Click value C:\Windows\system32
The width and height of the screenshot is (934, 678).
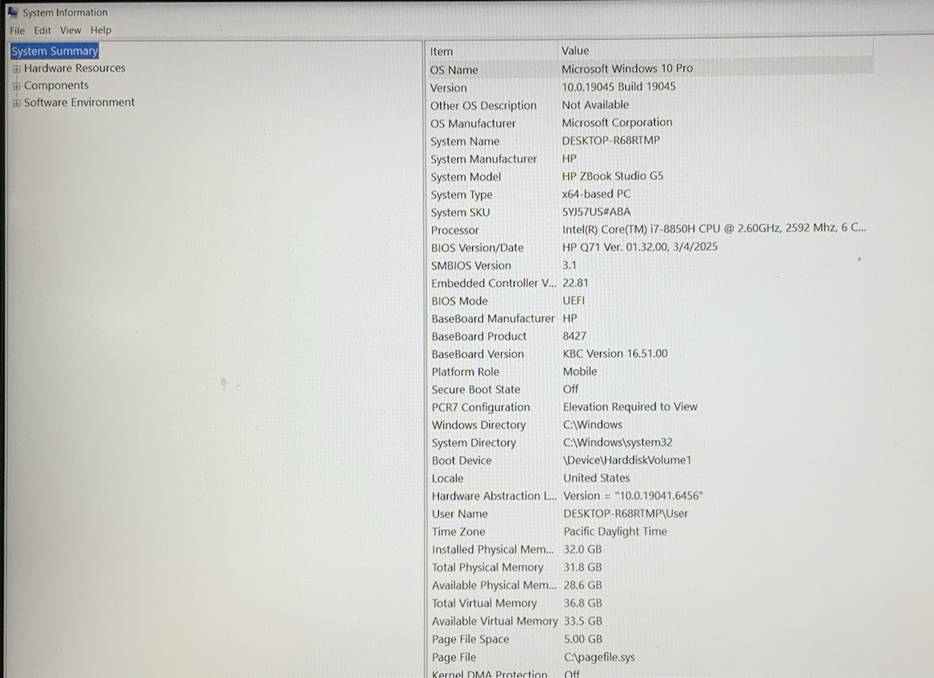point(618,442)
